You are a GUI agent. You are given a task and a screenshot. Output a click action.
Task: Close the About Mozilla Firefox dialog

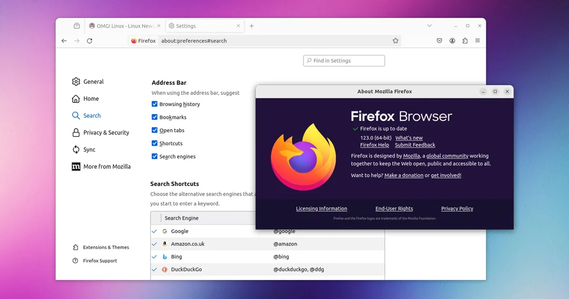tap(507, 92)
